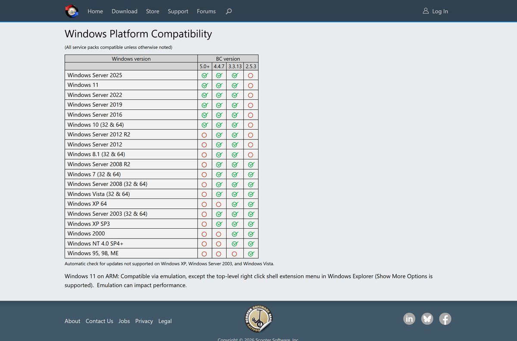Click Windows 95, 98, ME circle under 3.3.13
This screenshot has width=517, height=341.
pyautogui.click(x=234, y=254)
